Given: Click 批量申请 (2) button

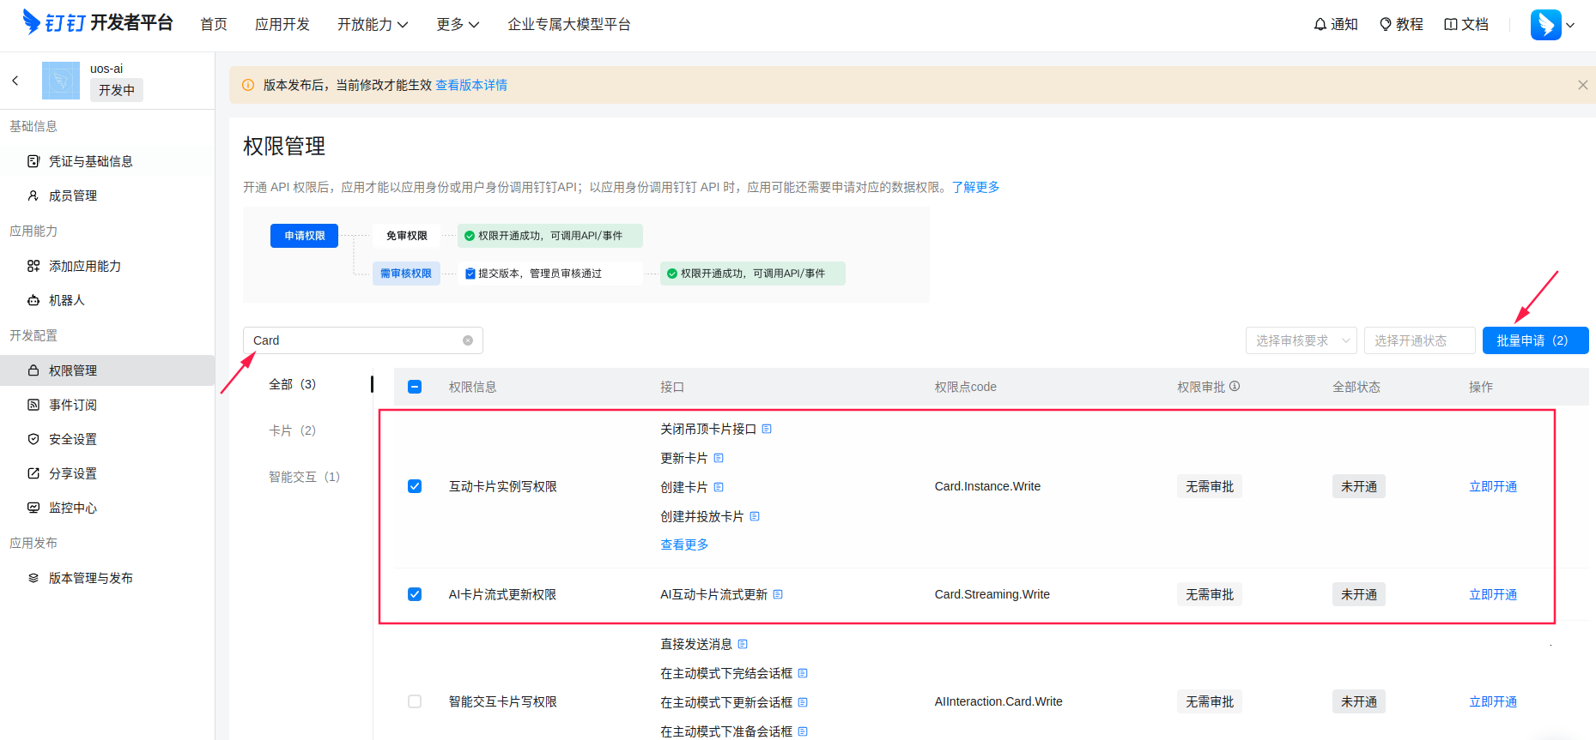Looking at the screenshot, I should click(x=1534, y=340).
